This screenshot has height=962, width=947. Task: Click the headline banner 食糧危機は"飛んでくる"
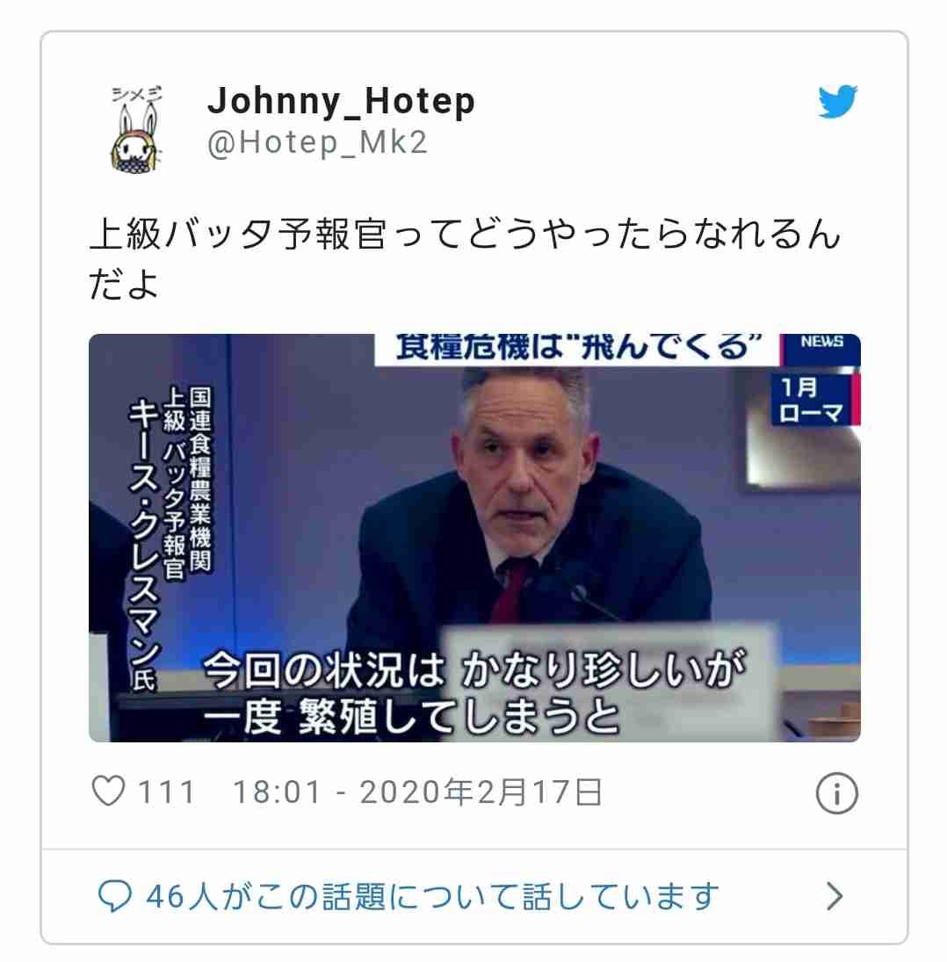pos(578,347)
